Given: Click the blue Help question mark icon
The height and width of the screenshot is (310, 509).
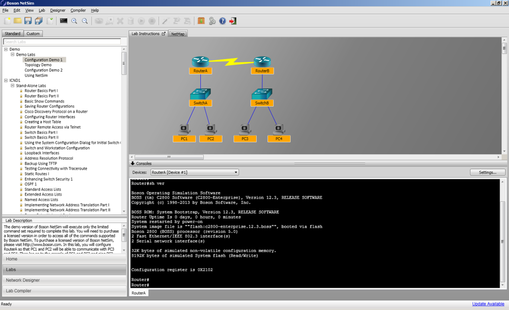Looking at the screenshot, I should [222, 21].
